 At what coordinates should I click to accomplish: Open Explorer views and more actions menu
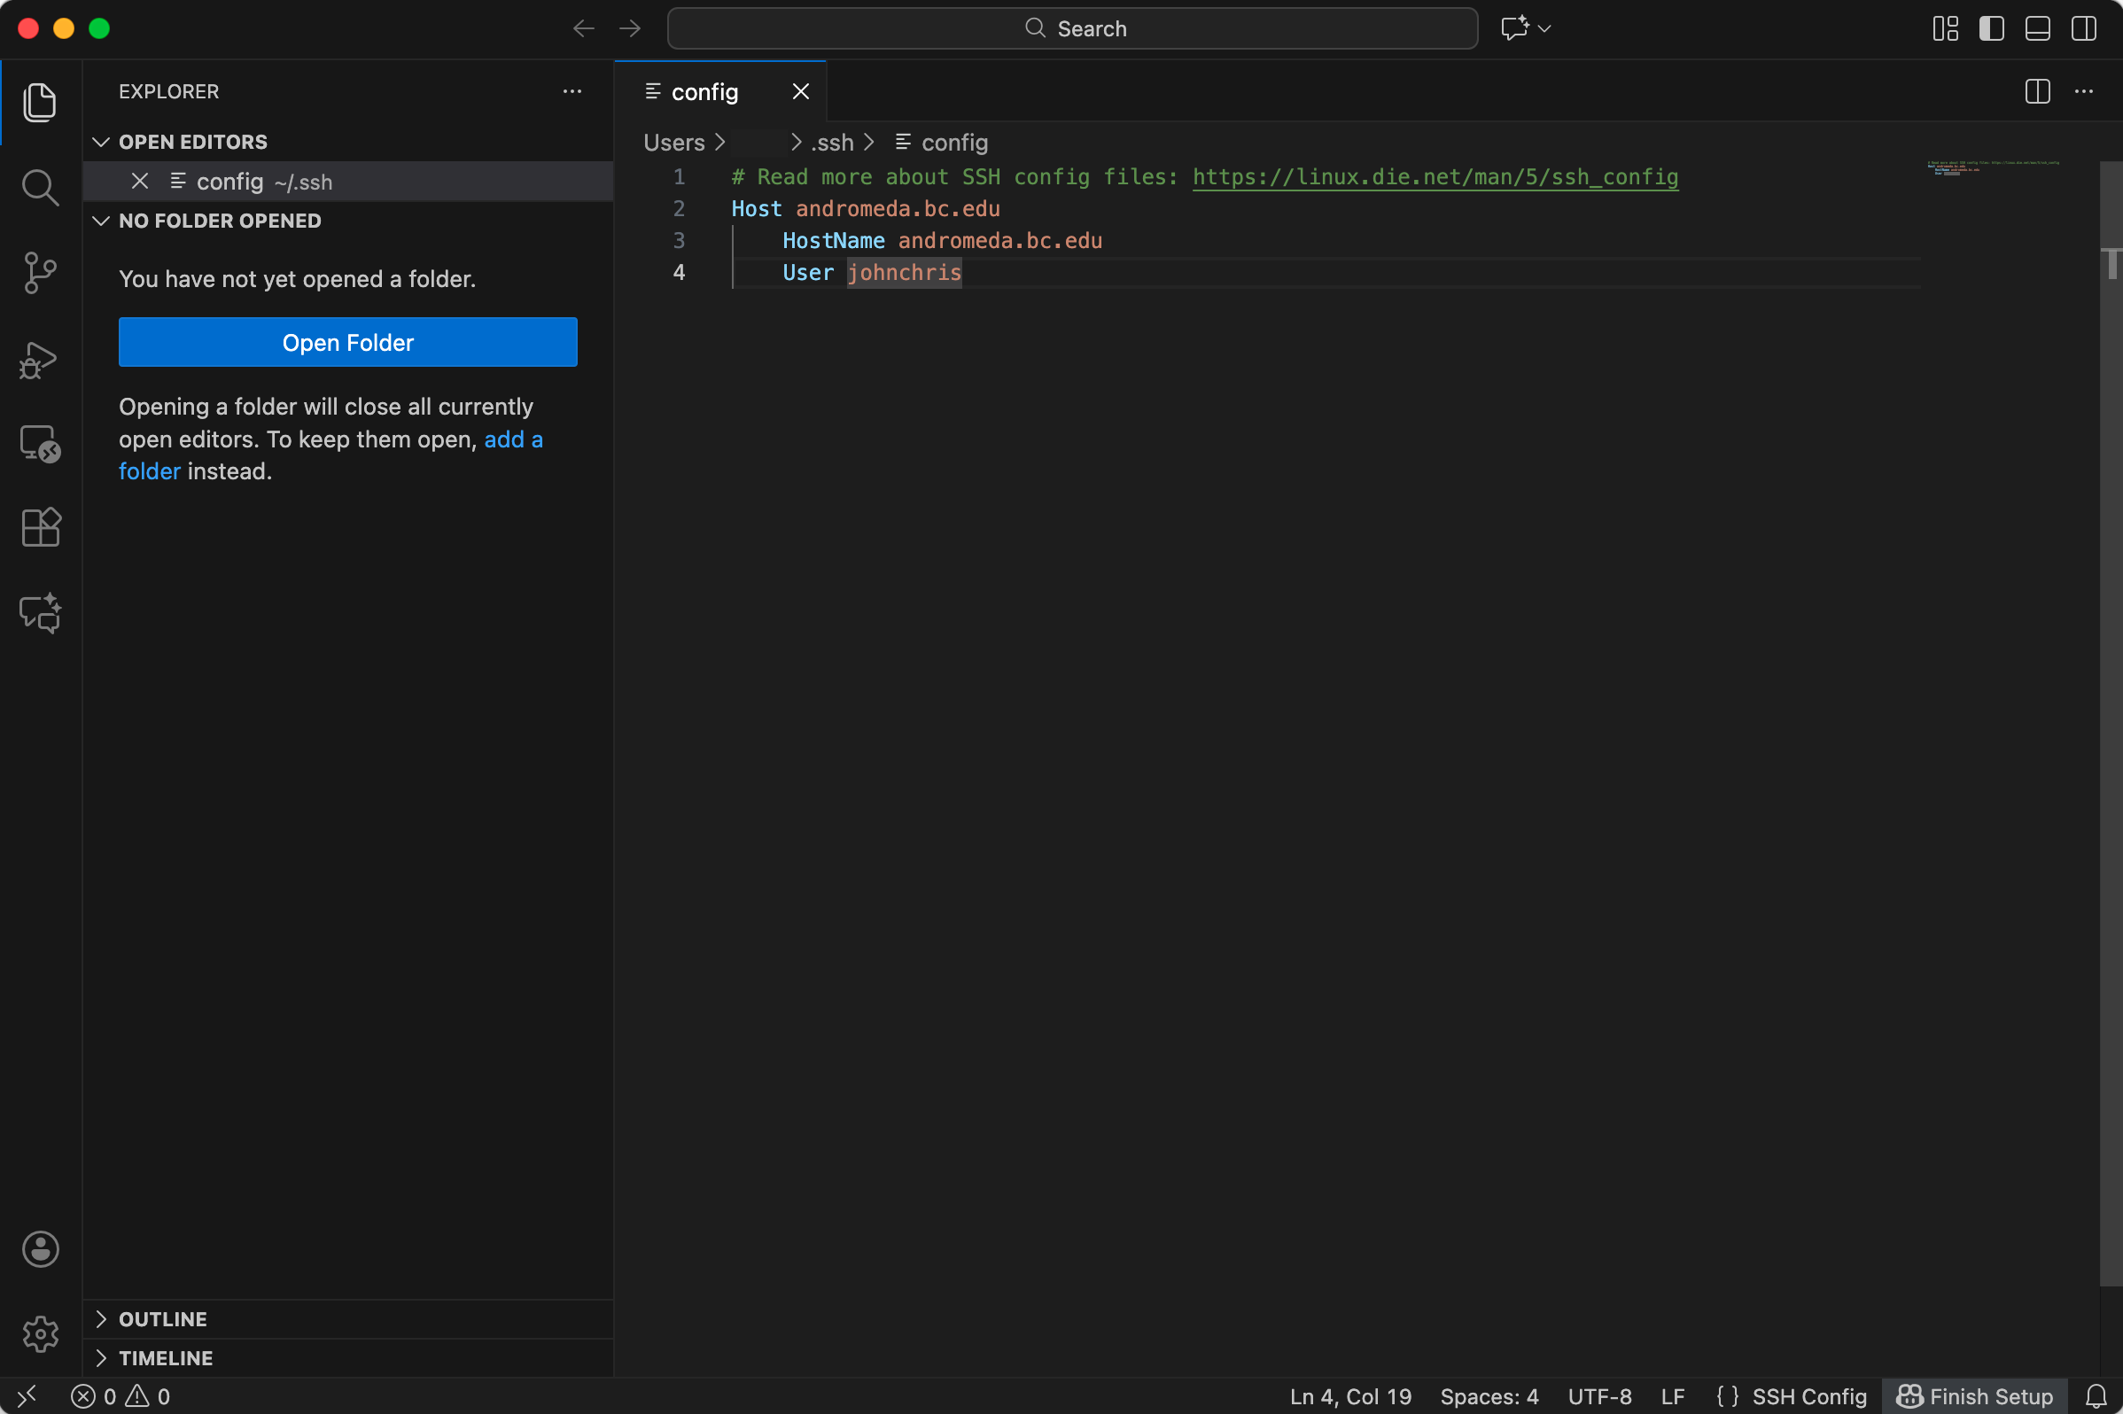coord(572,92)
